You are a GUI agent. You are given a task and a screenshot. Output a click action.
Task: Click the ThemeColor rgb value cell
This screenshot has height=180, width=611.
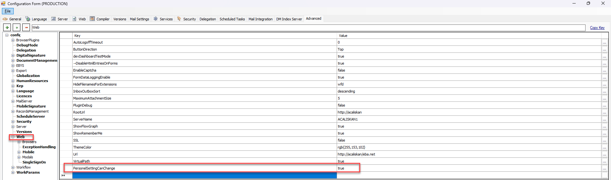tap(351, 147)
